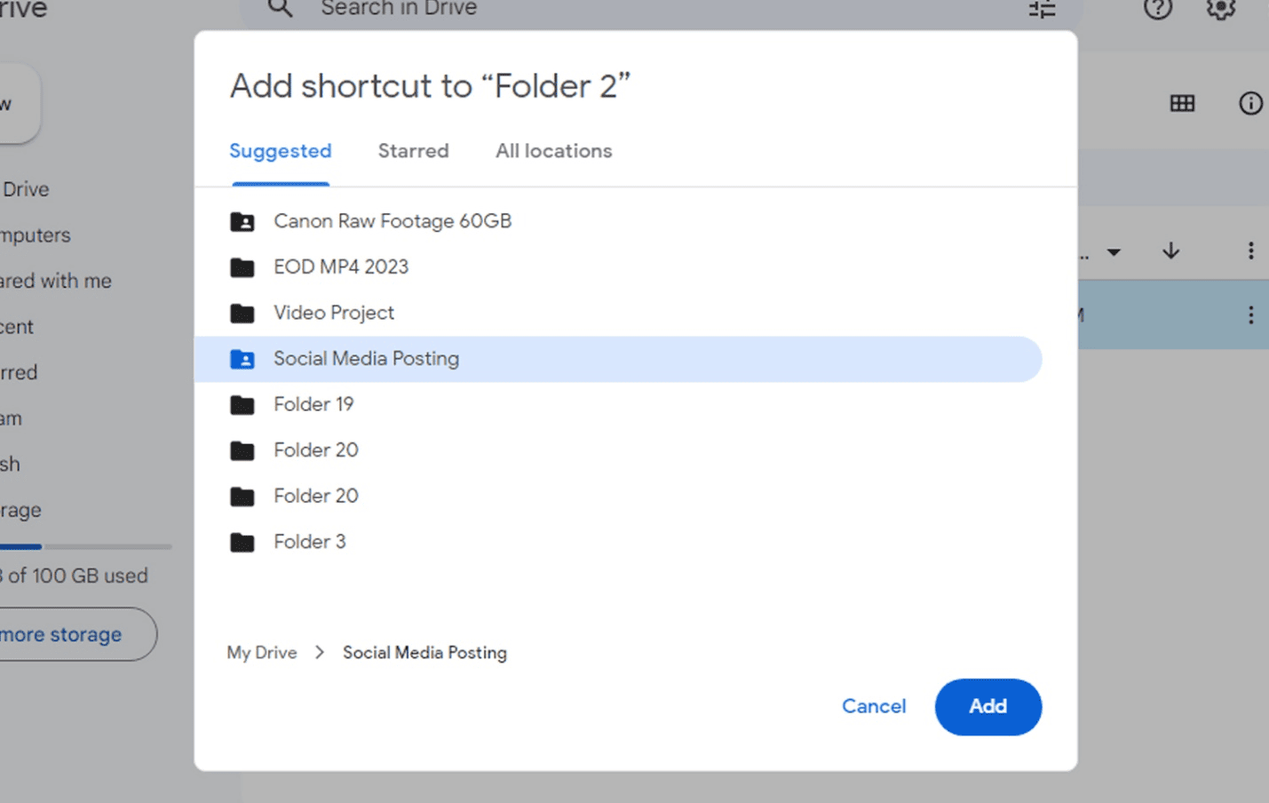1269x803 pixels.
Task: Confirm with the Add button
Action: (x=987, y=706)
